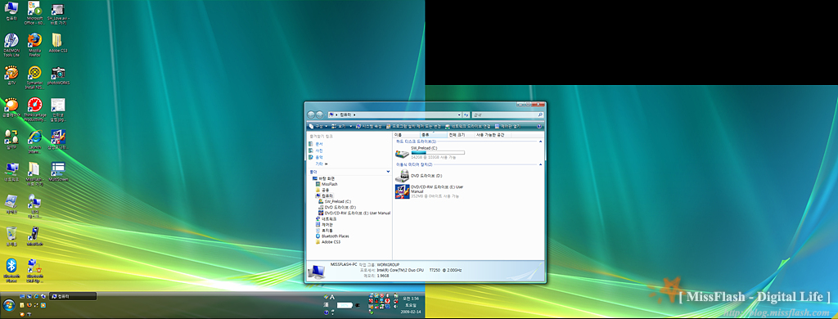Click the 이름 (Name) column header
Viewport: 838px width, 319px height.
pyautogui.click(x=406, y=135)
